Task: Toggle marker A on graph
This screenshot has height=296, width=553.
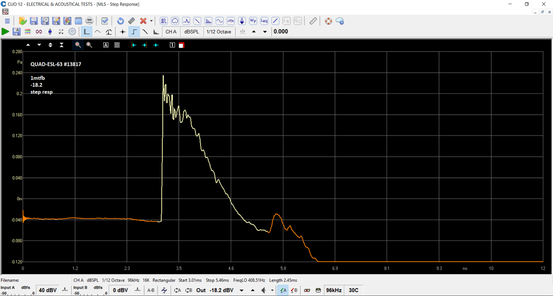Action: [x=106, y=45]
